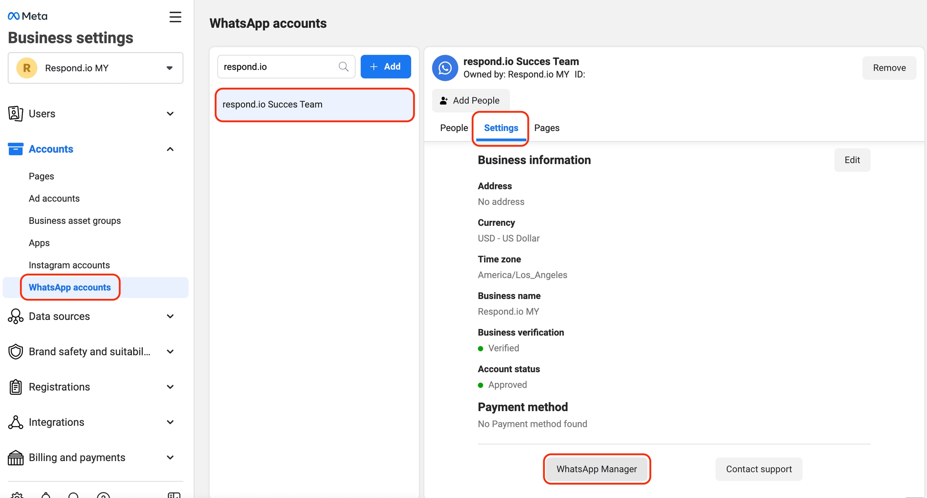
Task: Expand the Data sources chevron
Action: coord(170,316)
